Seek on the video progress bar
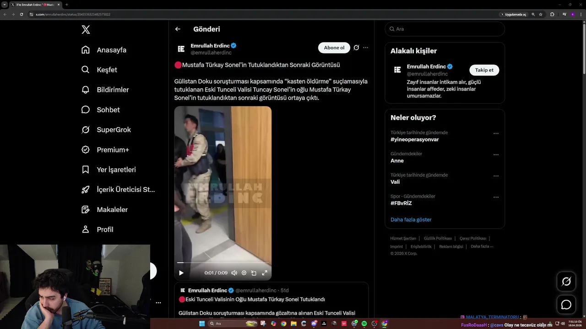 tap(222, 263)
